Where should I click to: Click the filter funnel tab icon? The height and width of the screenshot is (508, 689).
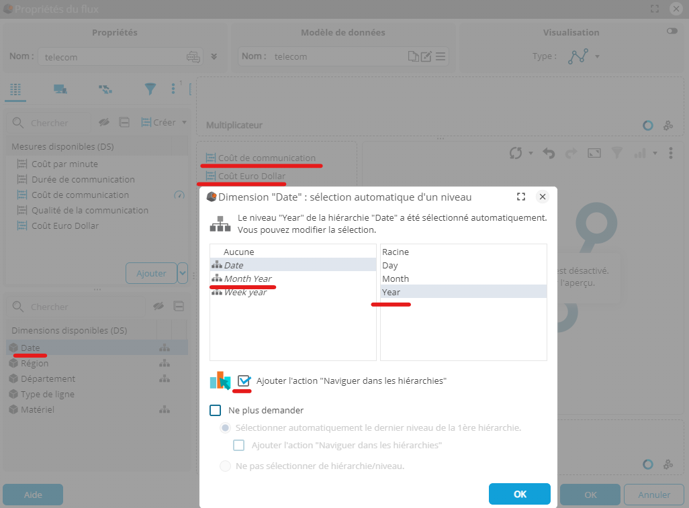pos(150,89)
